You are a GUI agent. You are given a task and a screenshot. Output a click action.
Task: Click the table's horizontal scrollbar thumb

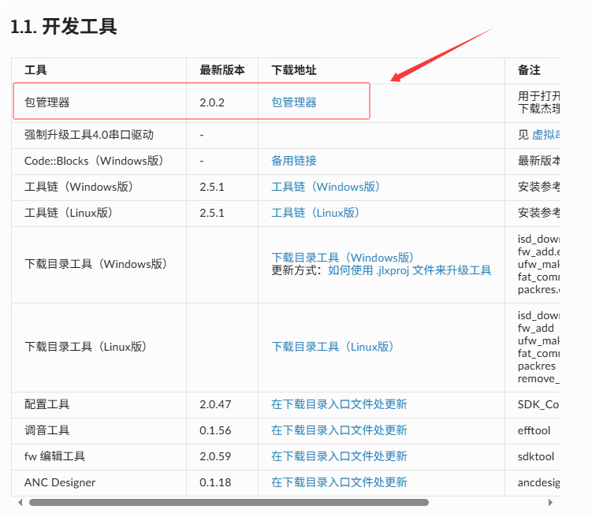[x=229, y=502]
